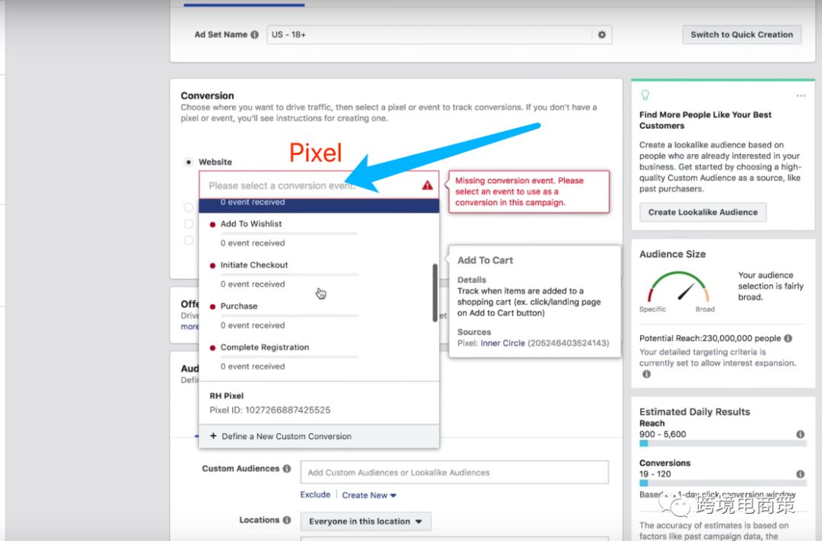Click the conversion event list scrollbar
This screenshot has height=541, width=822.
coord(435,293)
